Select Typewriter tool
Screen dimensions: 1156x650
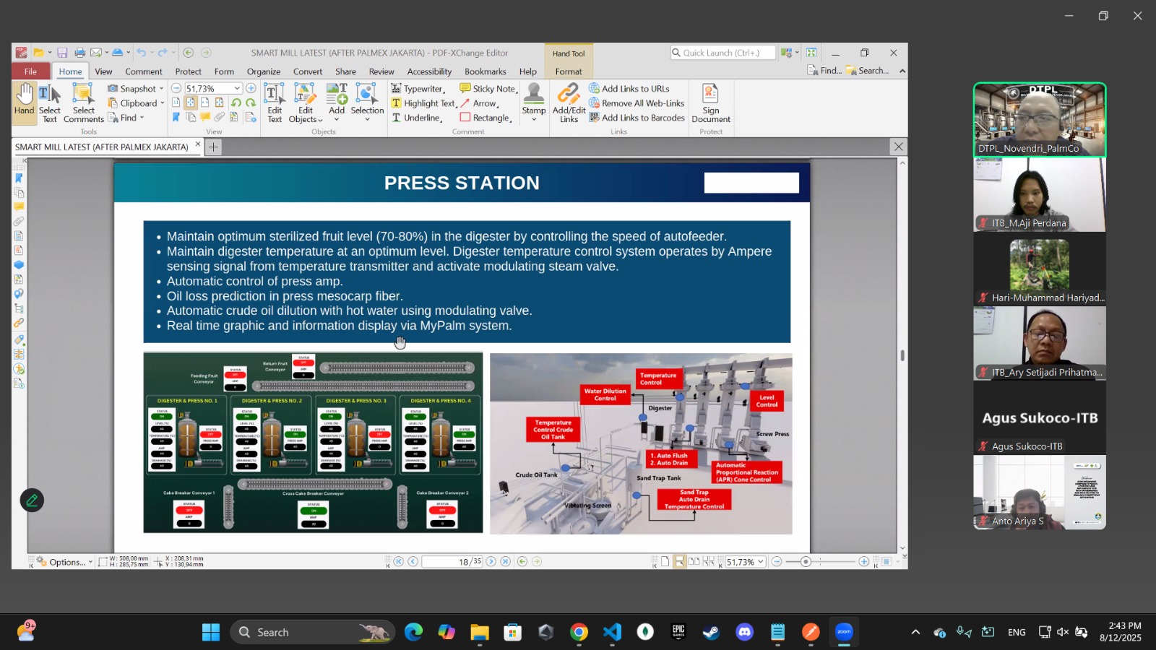click(418, 89)
